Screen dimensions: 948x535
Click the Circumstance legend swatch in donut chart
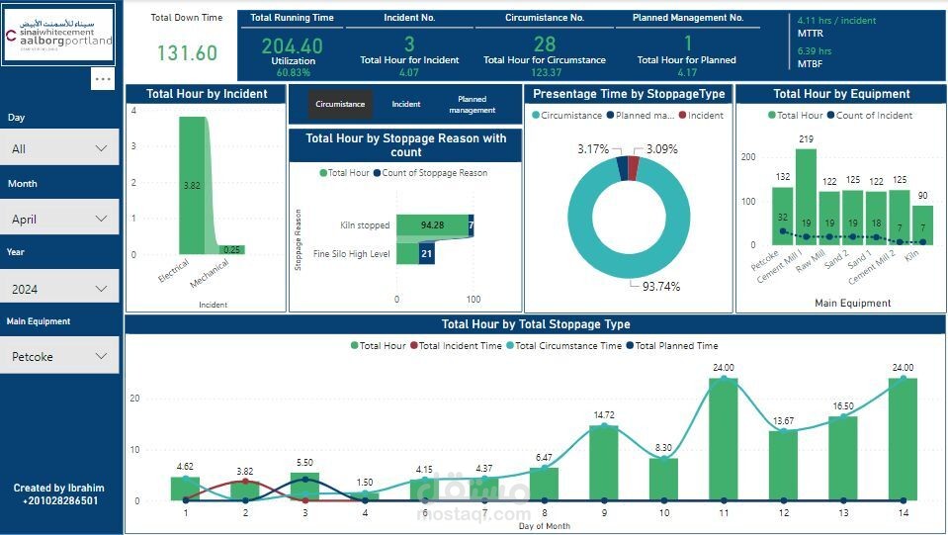(x=536, y=115)
